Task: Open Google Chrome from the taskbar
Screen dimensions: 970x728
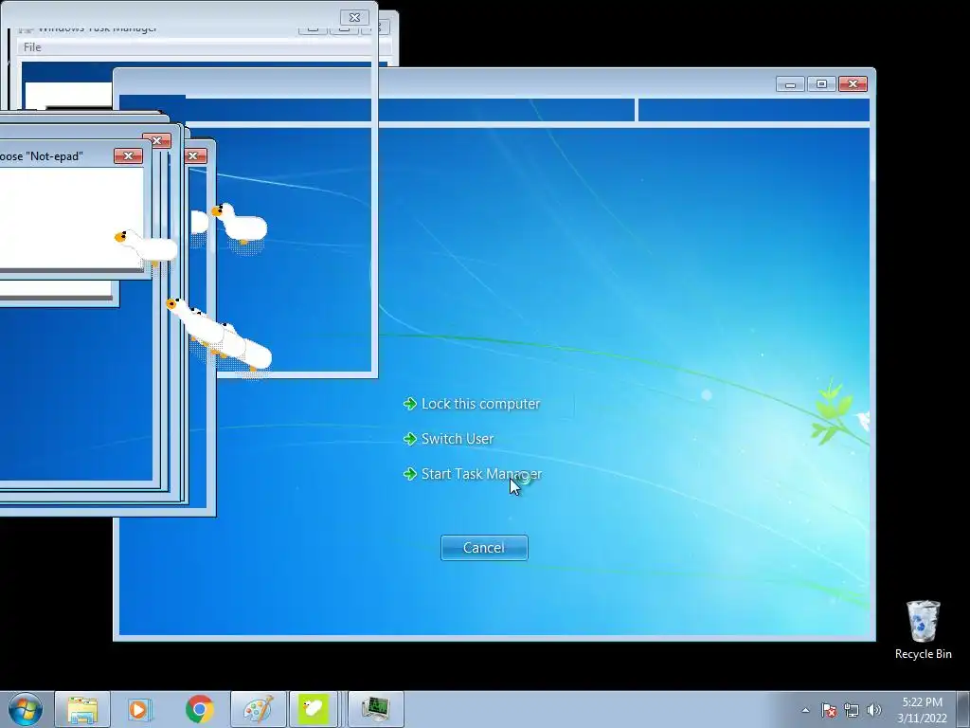Action: (x=199, y=709)
